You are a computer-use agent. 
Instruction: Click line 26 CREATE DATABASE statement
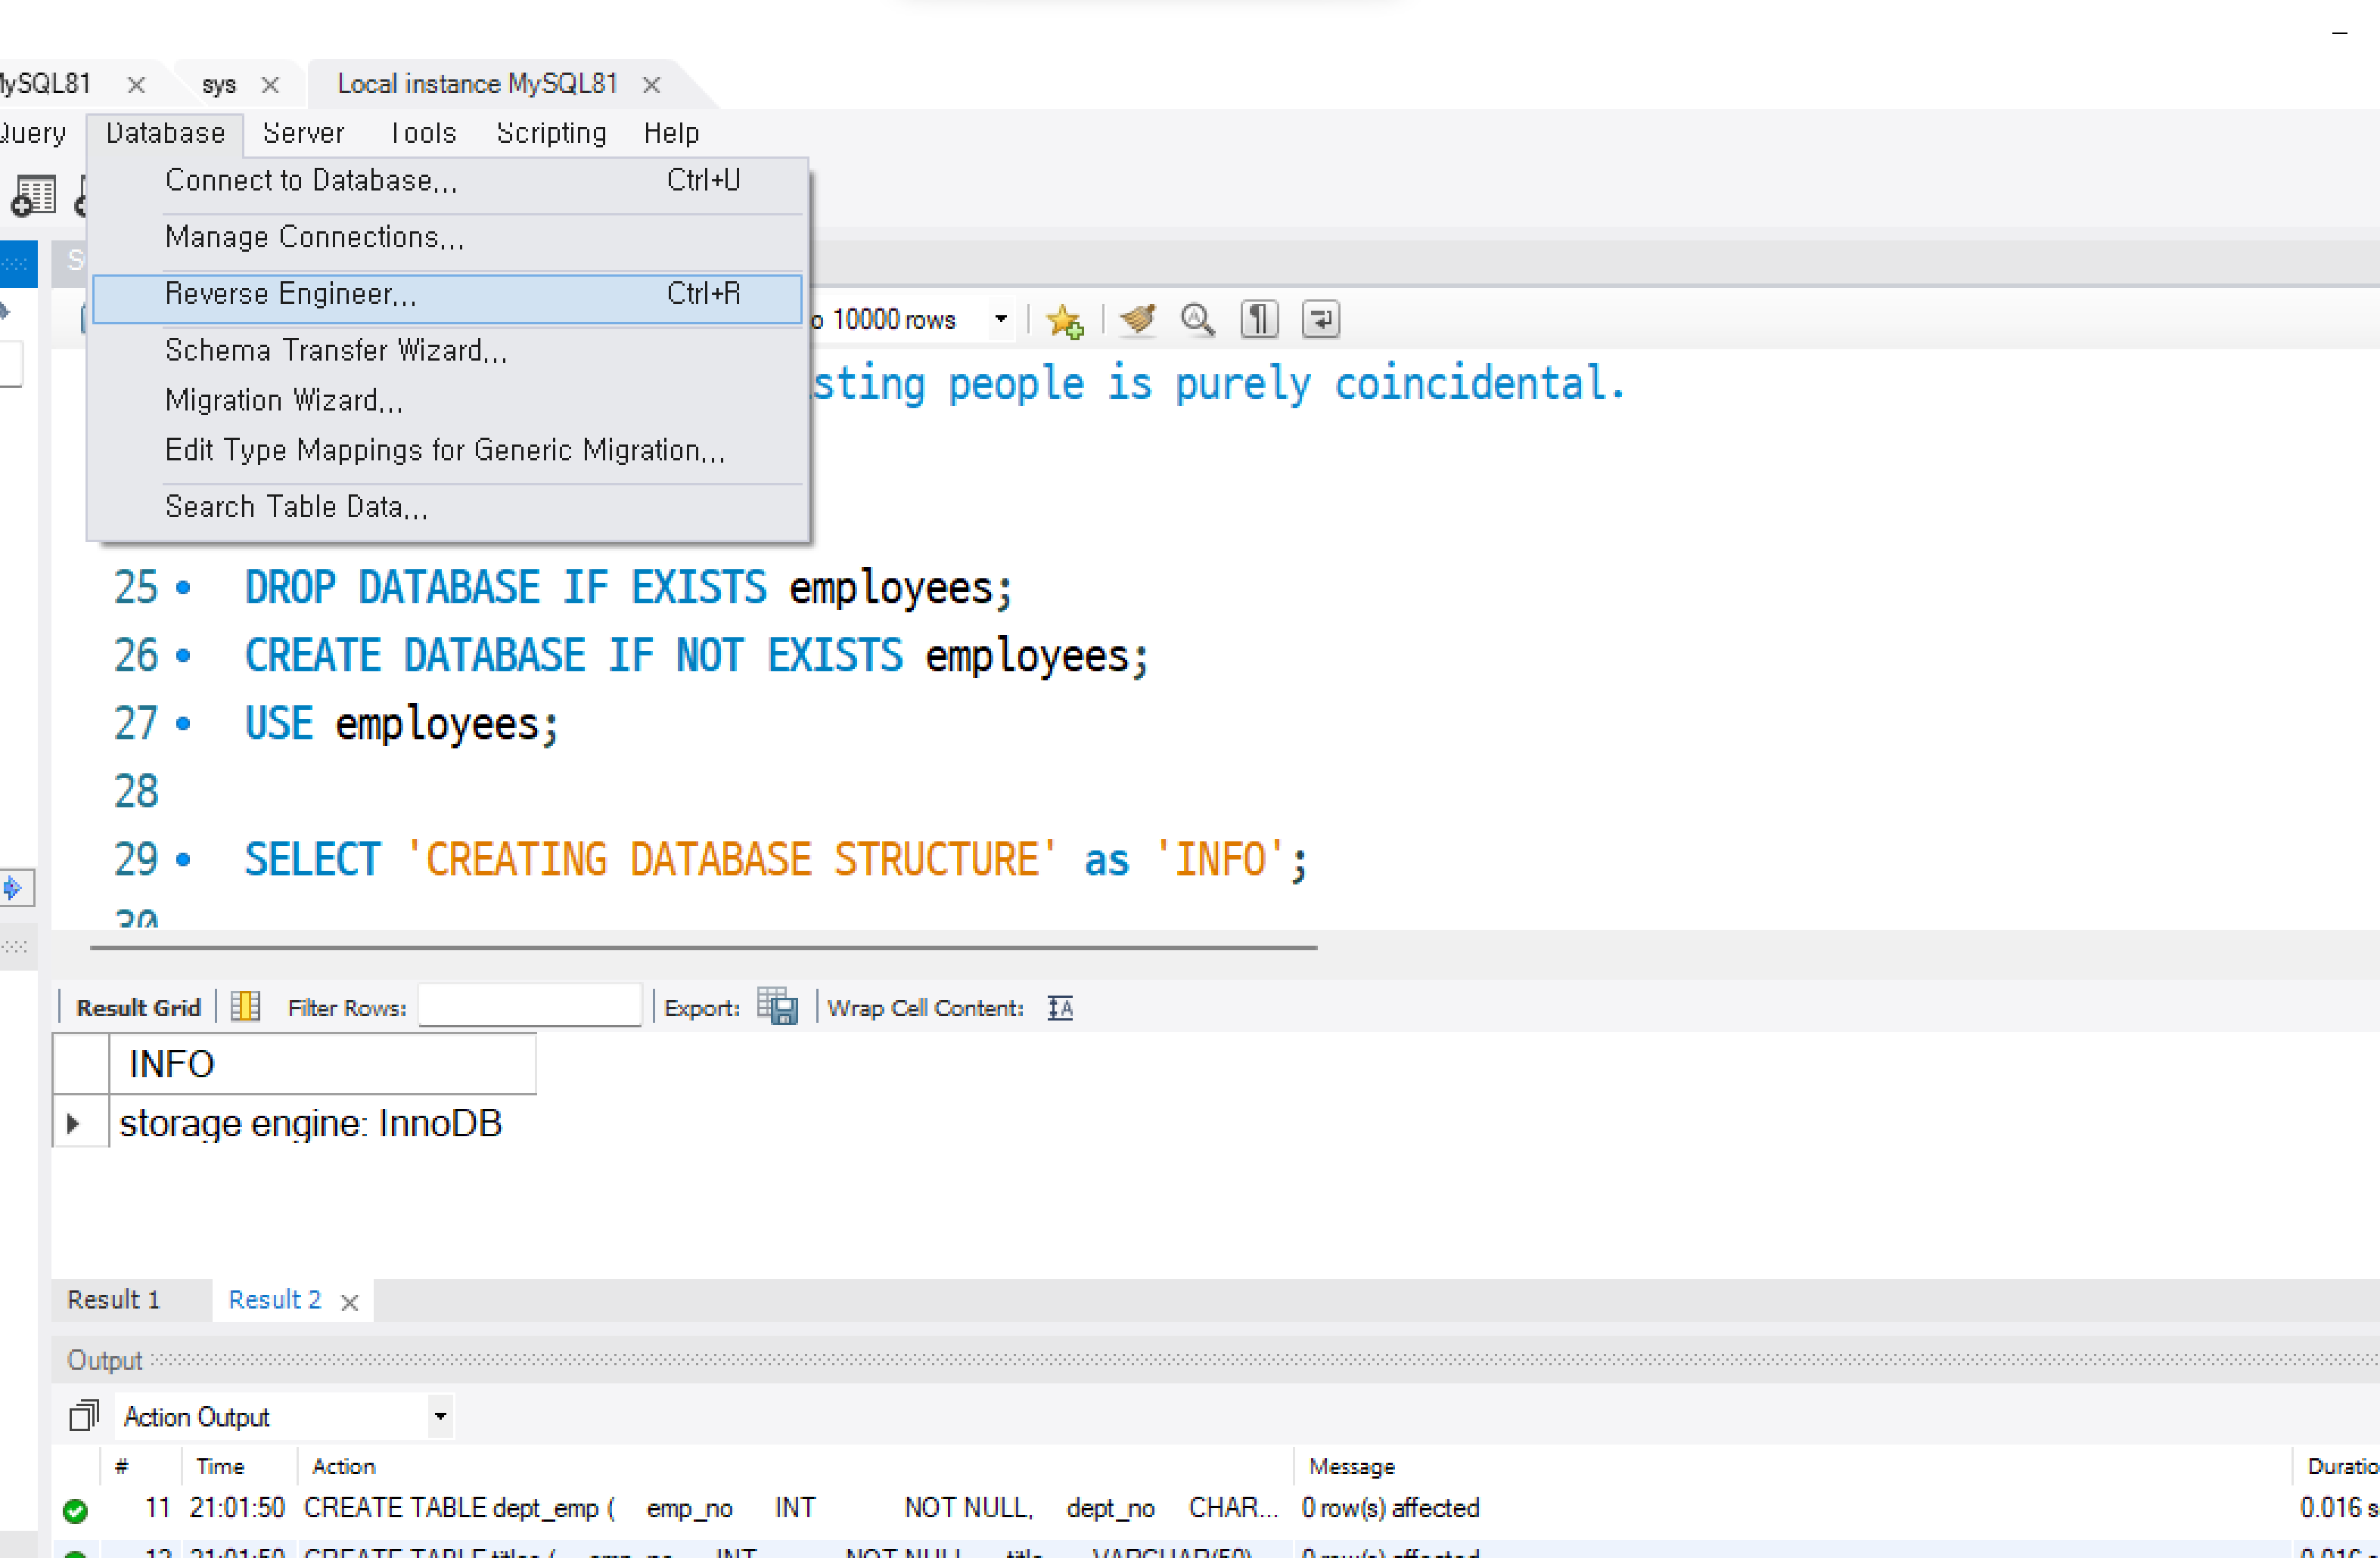[697, 657]
